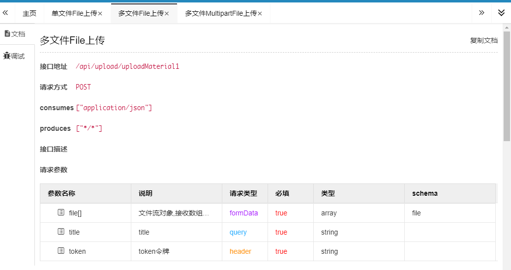Click the 请求类型 column header

coord(243,193)
